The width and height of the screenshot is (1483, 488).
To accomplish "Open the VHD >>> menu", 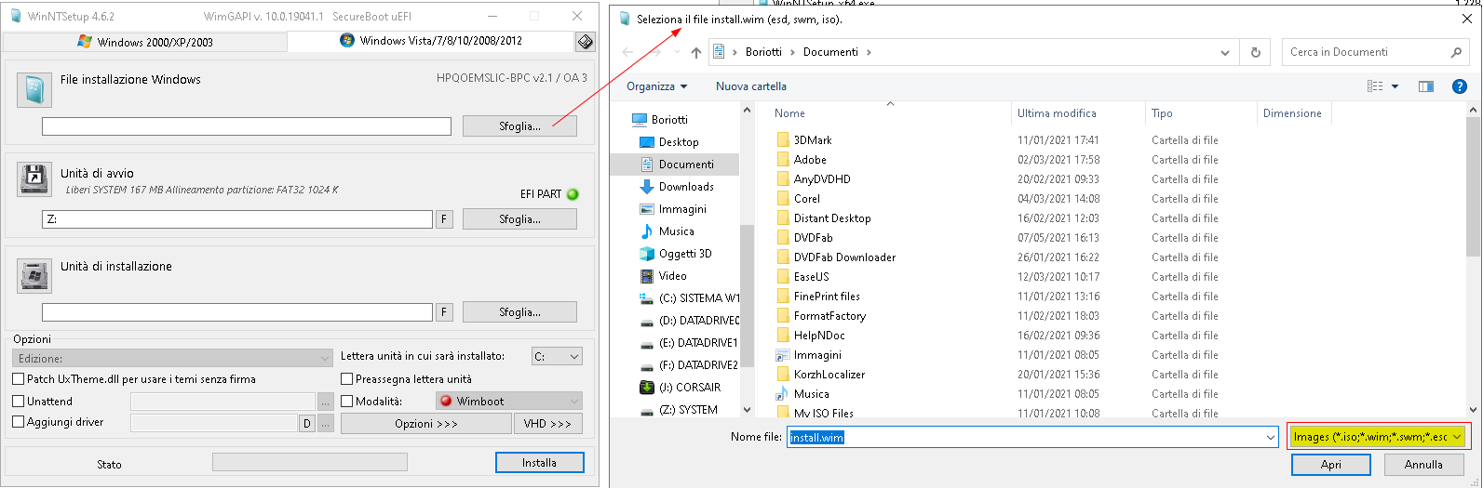I will point(547,424).
